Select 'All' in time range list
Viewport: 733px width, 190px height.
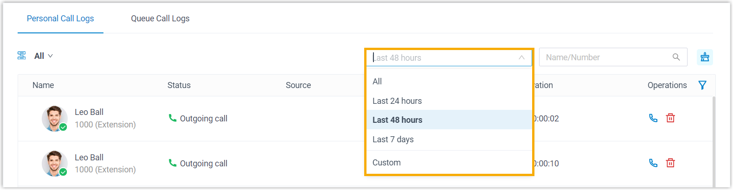click(377, 82)
